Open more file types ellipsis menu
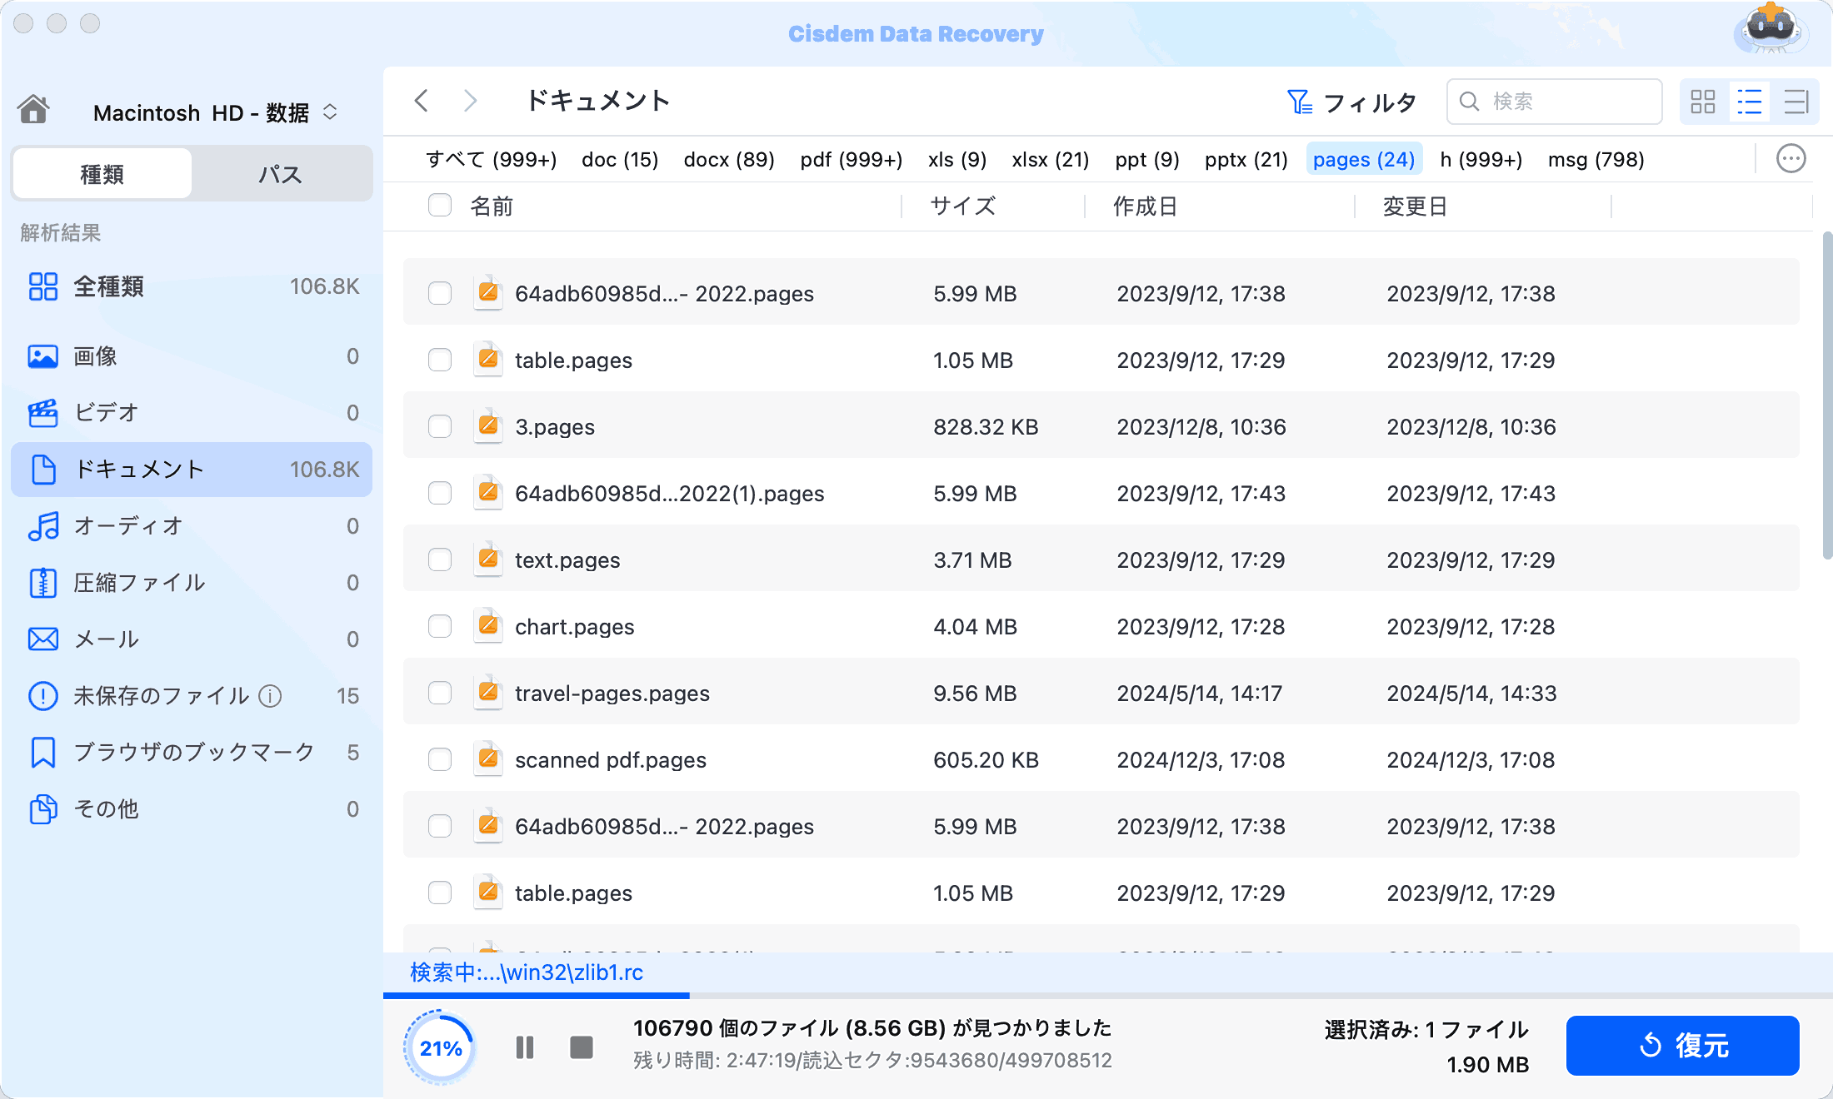The height and width of the screenshot is (1099, 1833). click(1791, 158)
